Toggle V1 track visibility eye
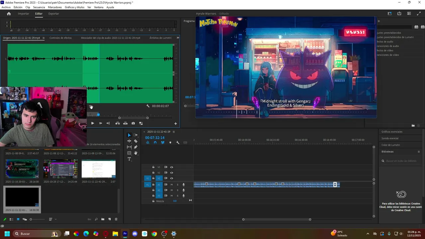This screenshot has height=239, width=425. coord(172,178)
